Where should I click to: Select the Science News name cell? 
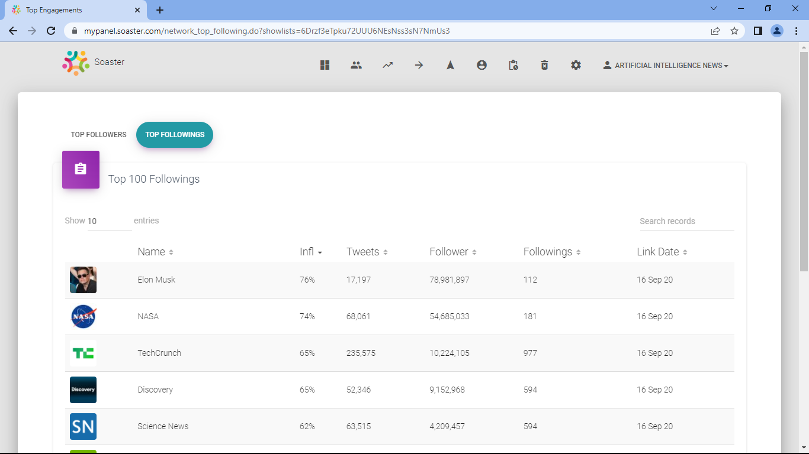tap(163, 426)
